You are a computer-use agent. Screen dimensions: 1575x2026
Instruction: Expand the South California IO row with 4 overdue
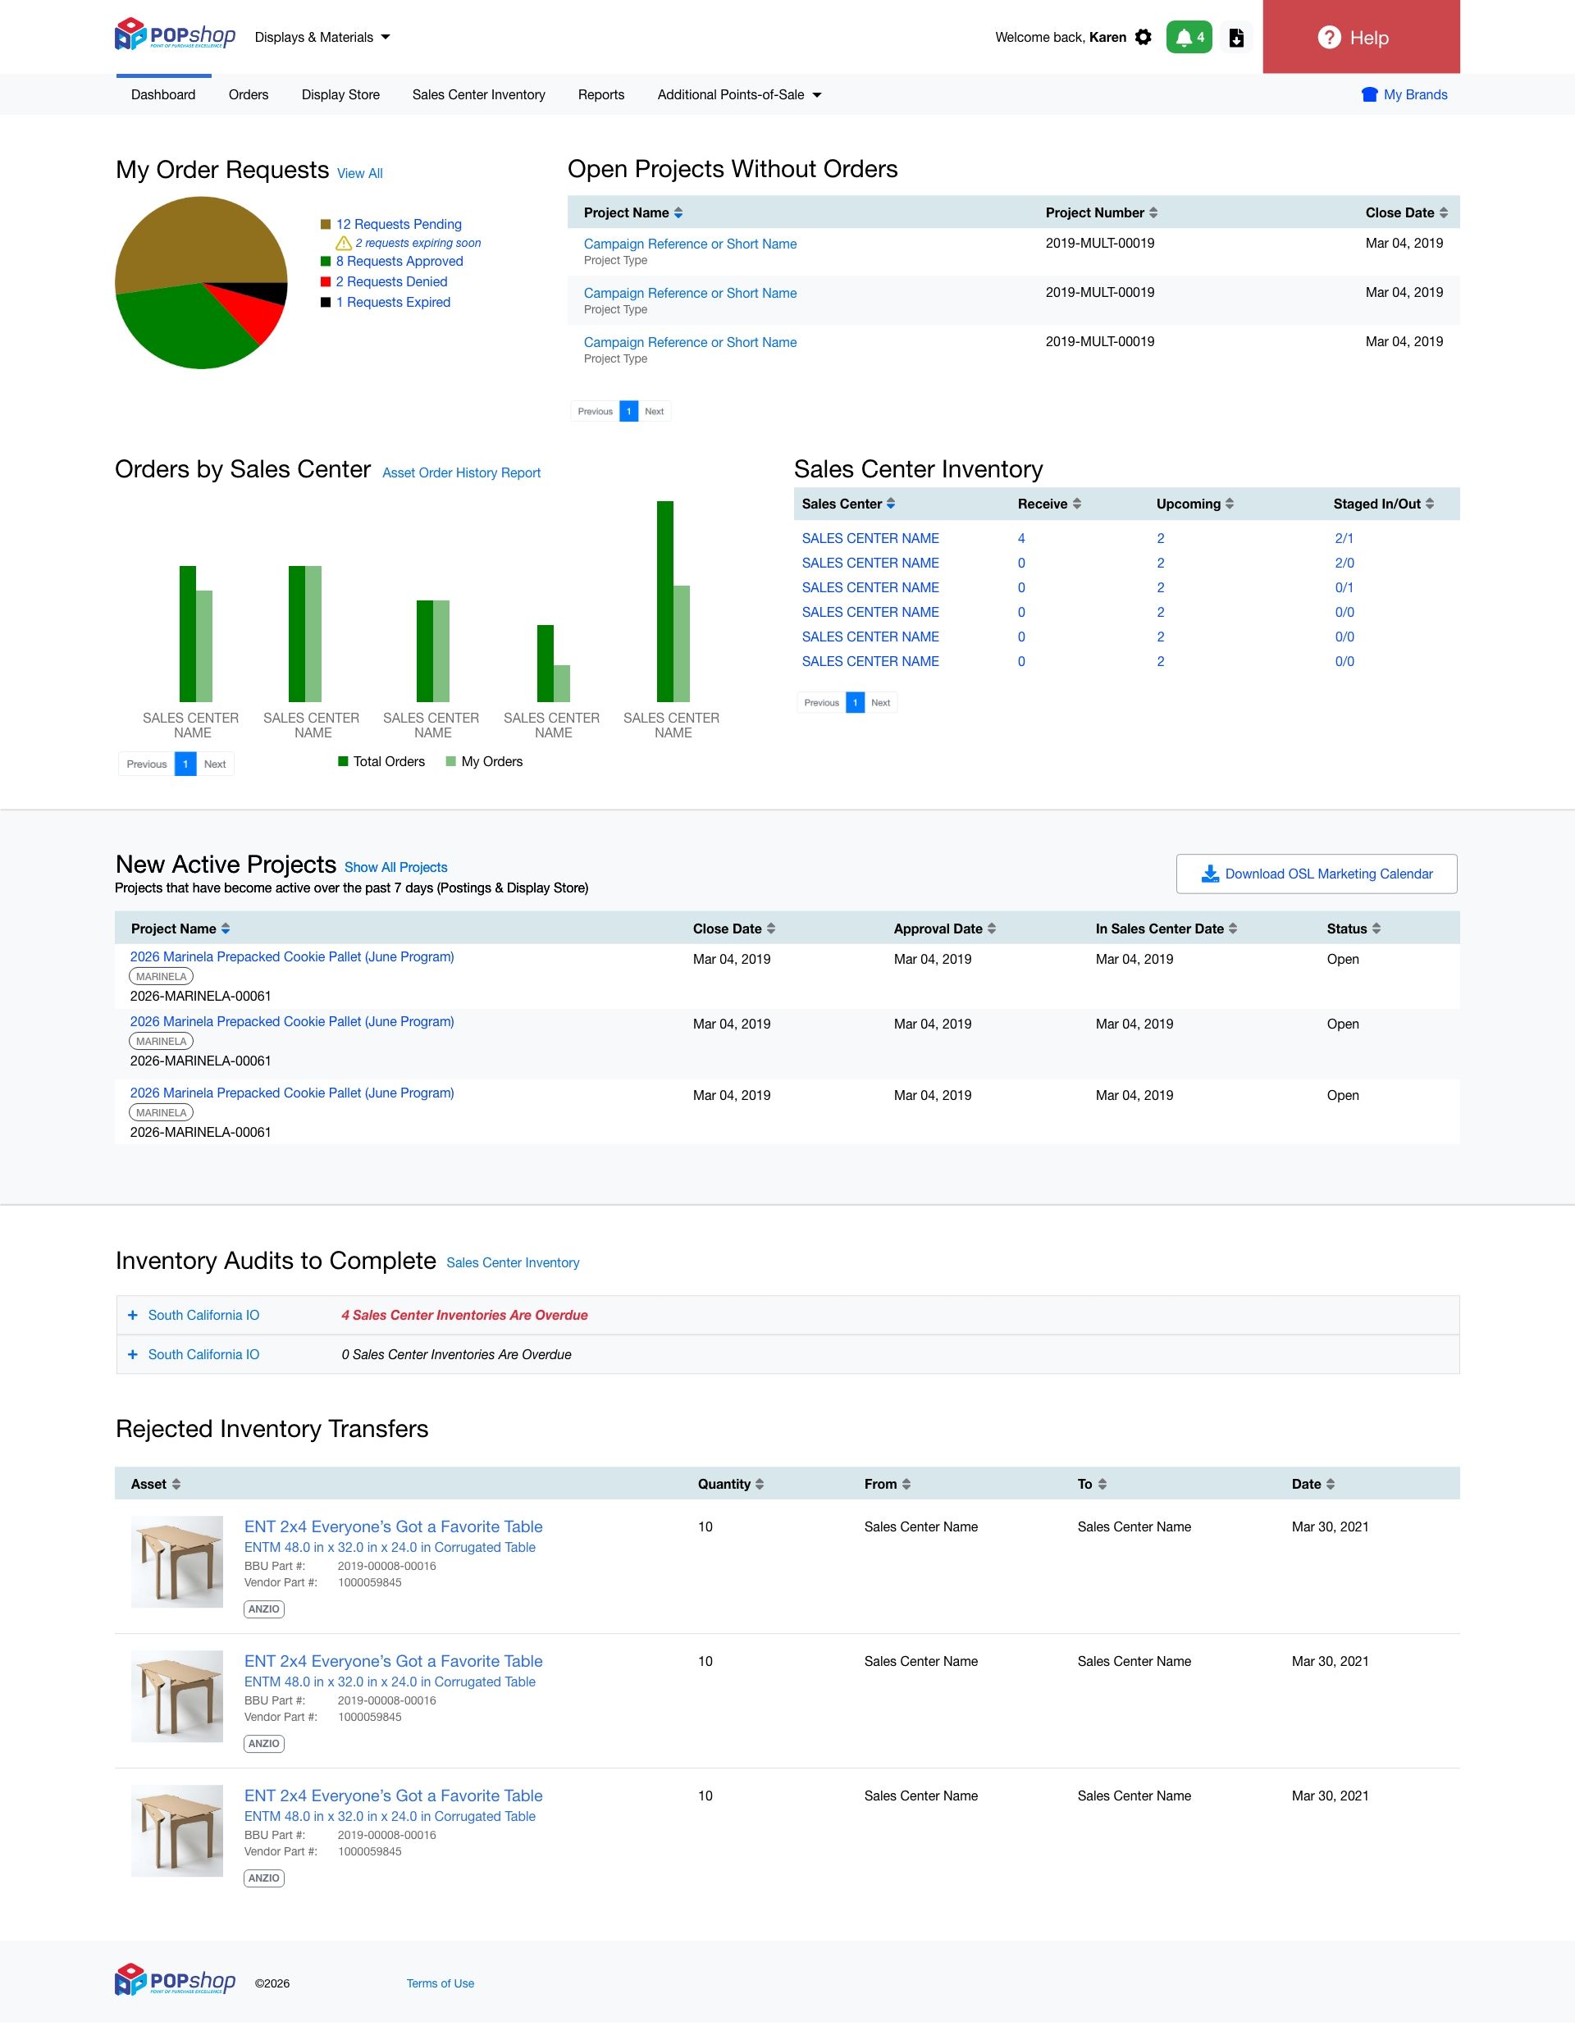[x=133, y=1316]
